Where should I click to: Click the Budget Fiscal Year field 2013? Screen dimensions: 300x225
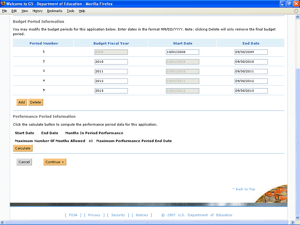(111, 91)
